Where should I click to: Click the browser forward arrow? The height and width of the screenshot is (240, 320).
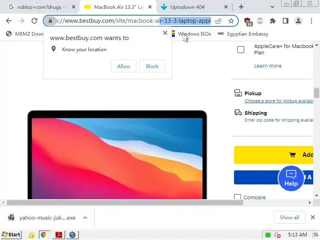tap(22, 21)
